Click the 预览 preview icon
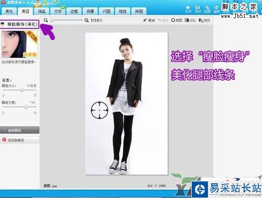Image resolution: width=262 pixels, height=198 pixels. (x=204, y=20)
